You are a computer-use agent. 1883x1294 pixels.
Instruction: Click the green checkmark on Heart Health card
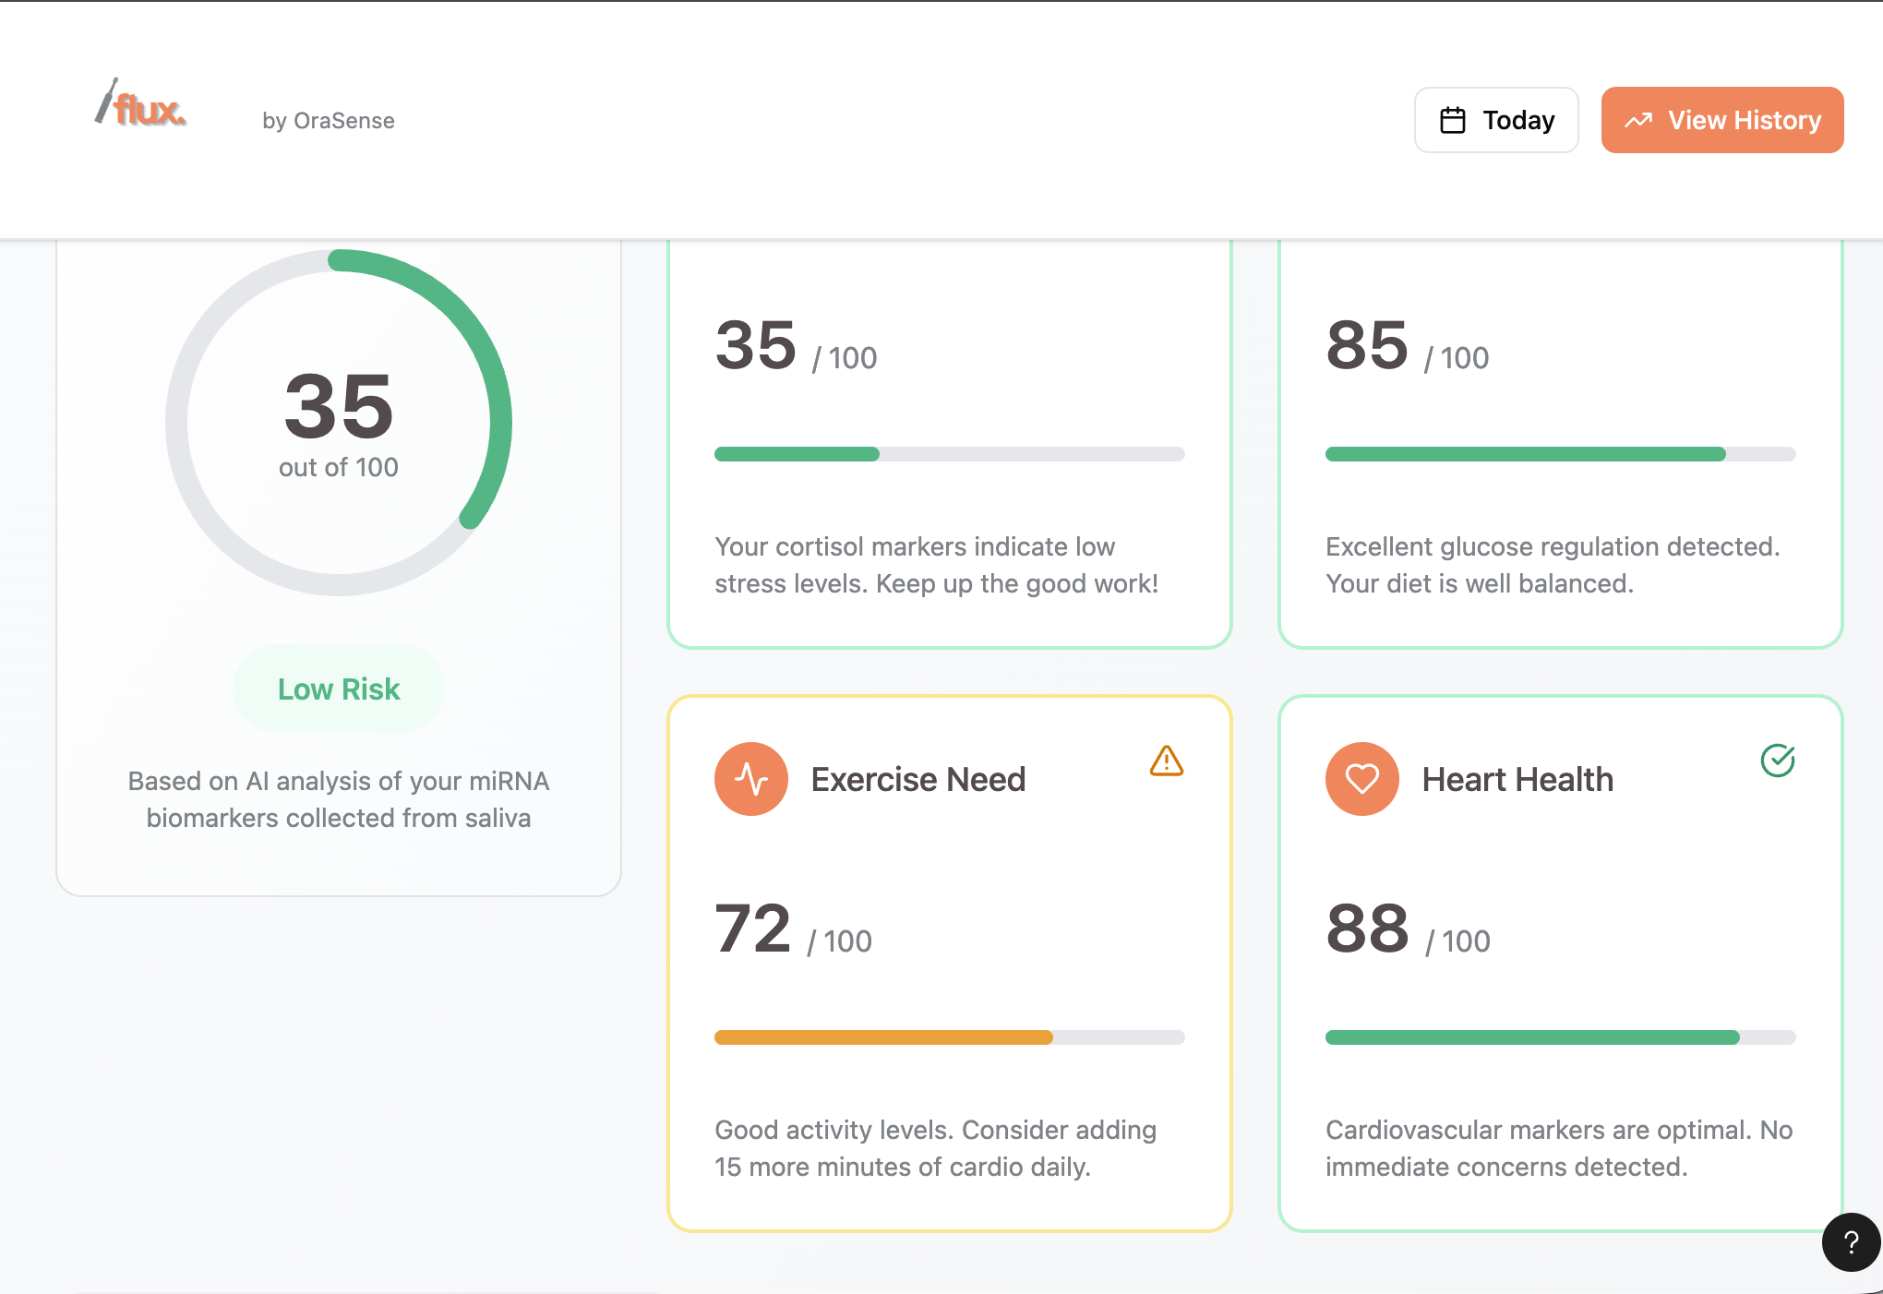[x=1777, y=762]
